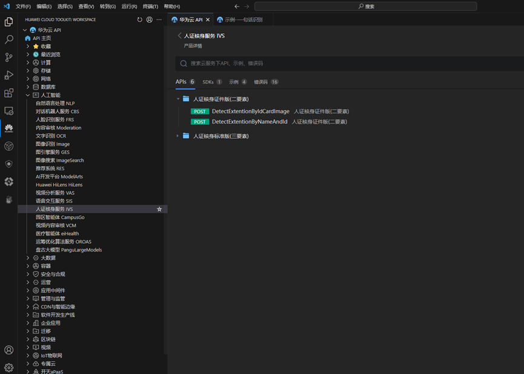Expand the 最近浏览 node
Viewport: 524px width, 374px height.
point(28,54)
